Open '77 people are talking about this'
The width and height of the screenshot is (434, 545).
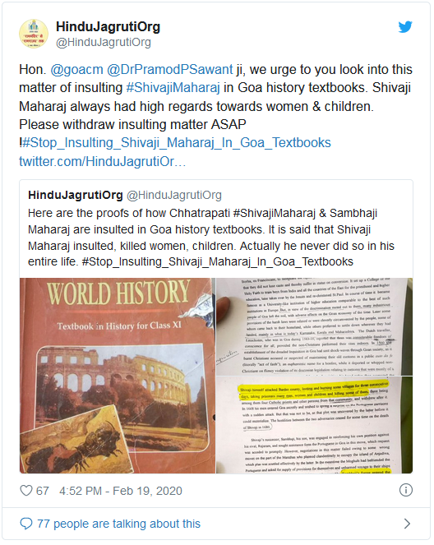118,524
